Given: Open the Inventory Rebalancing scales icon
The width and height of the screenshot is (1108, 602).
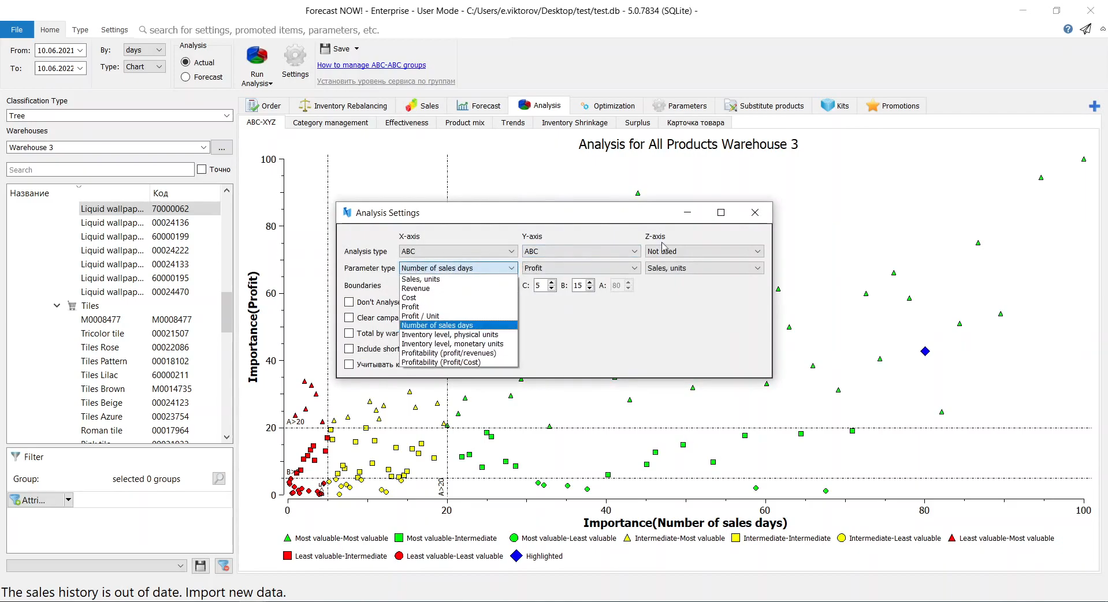Looking at the screenshot, I should click(304, 106).
